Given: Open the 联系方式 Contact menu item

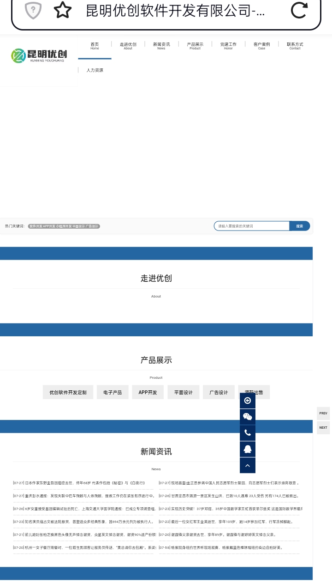Looking at the screenshot, I should [x=295, y=46].
